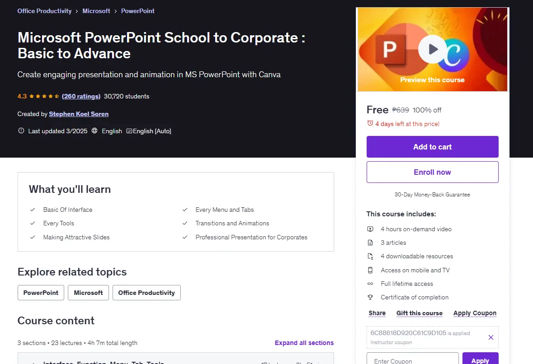Play the course preview video

click(432, 49)
